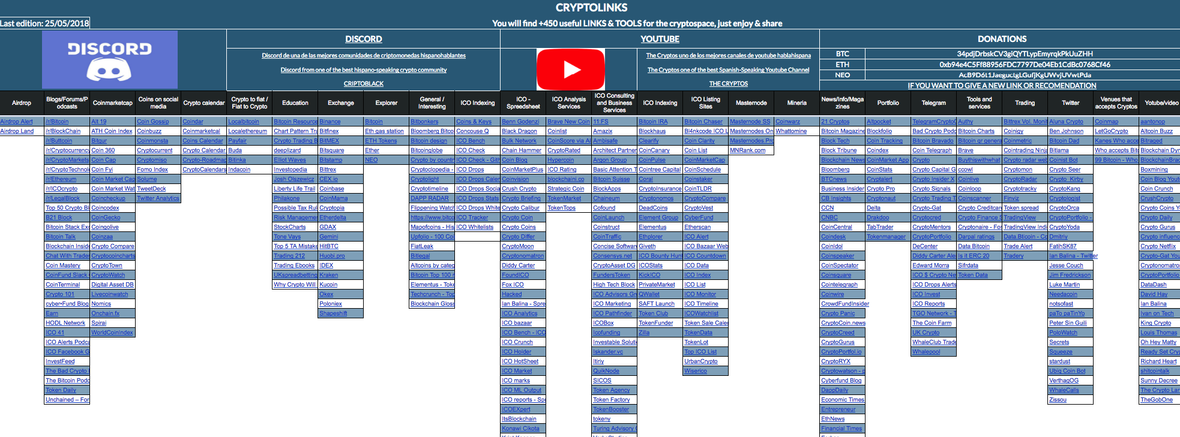
Task: Open the CoinSchedule link
Action: pos(702,170)
